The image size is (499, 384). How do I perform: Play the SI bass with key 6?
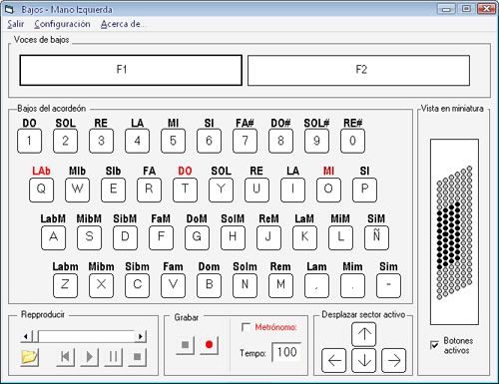tap(210, 141)
